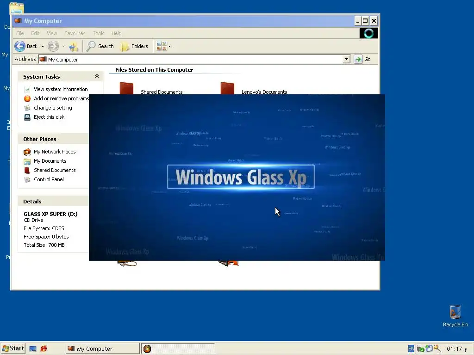The width and height of the screenshot is (474, 355).
Task: Launch Internet Explorer from quick launch
Action: 44,349
